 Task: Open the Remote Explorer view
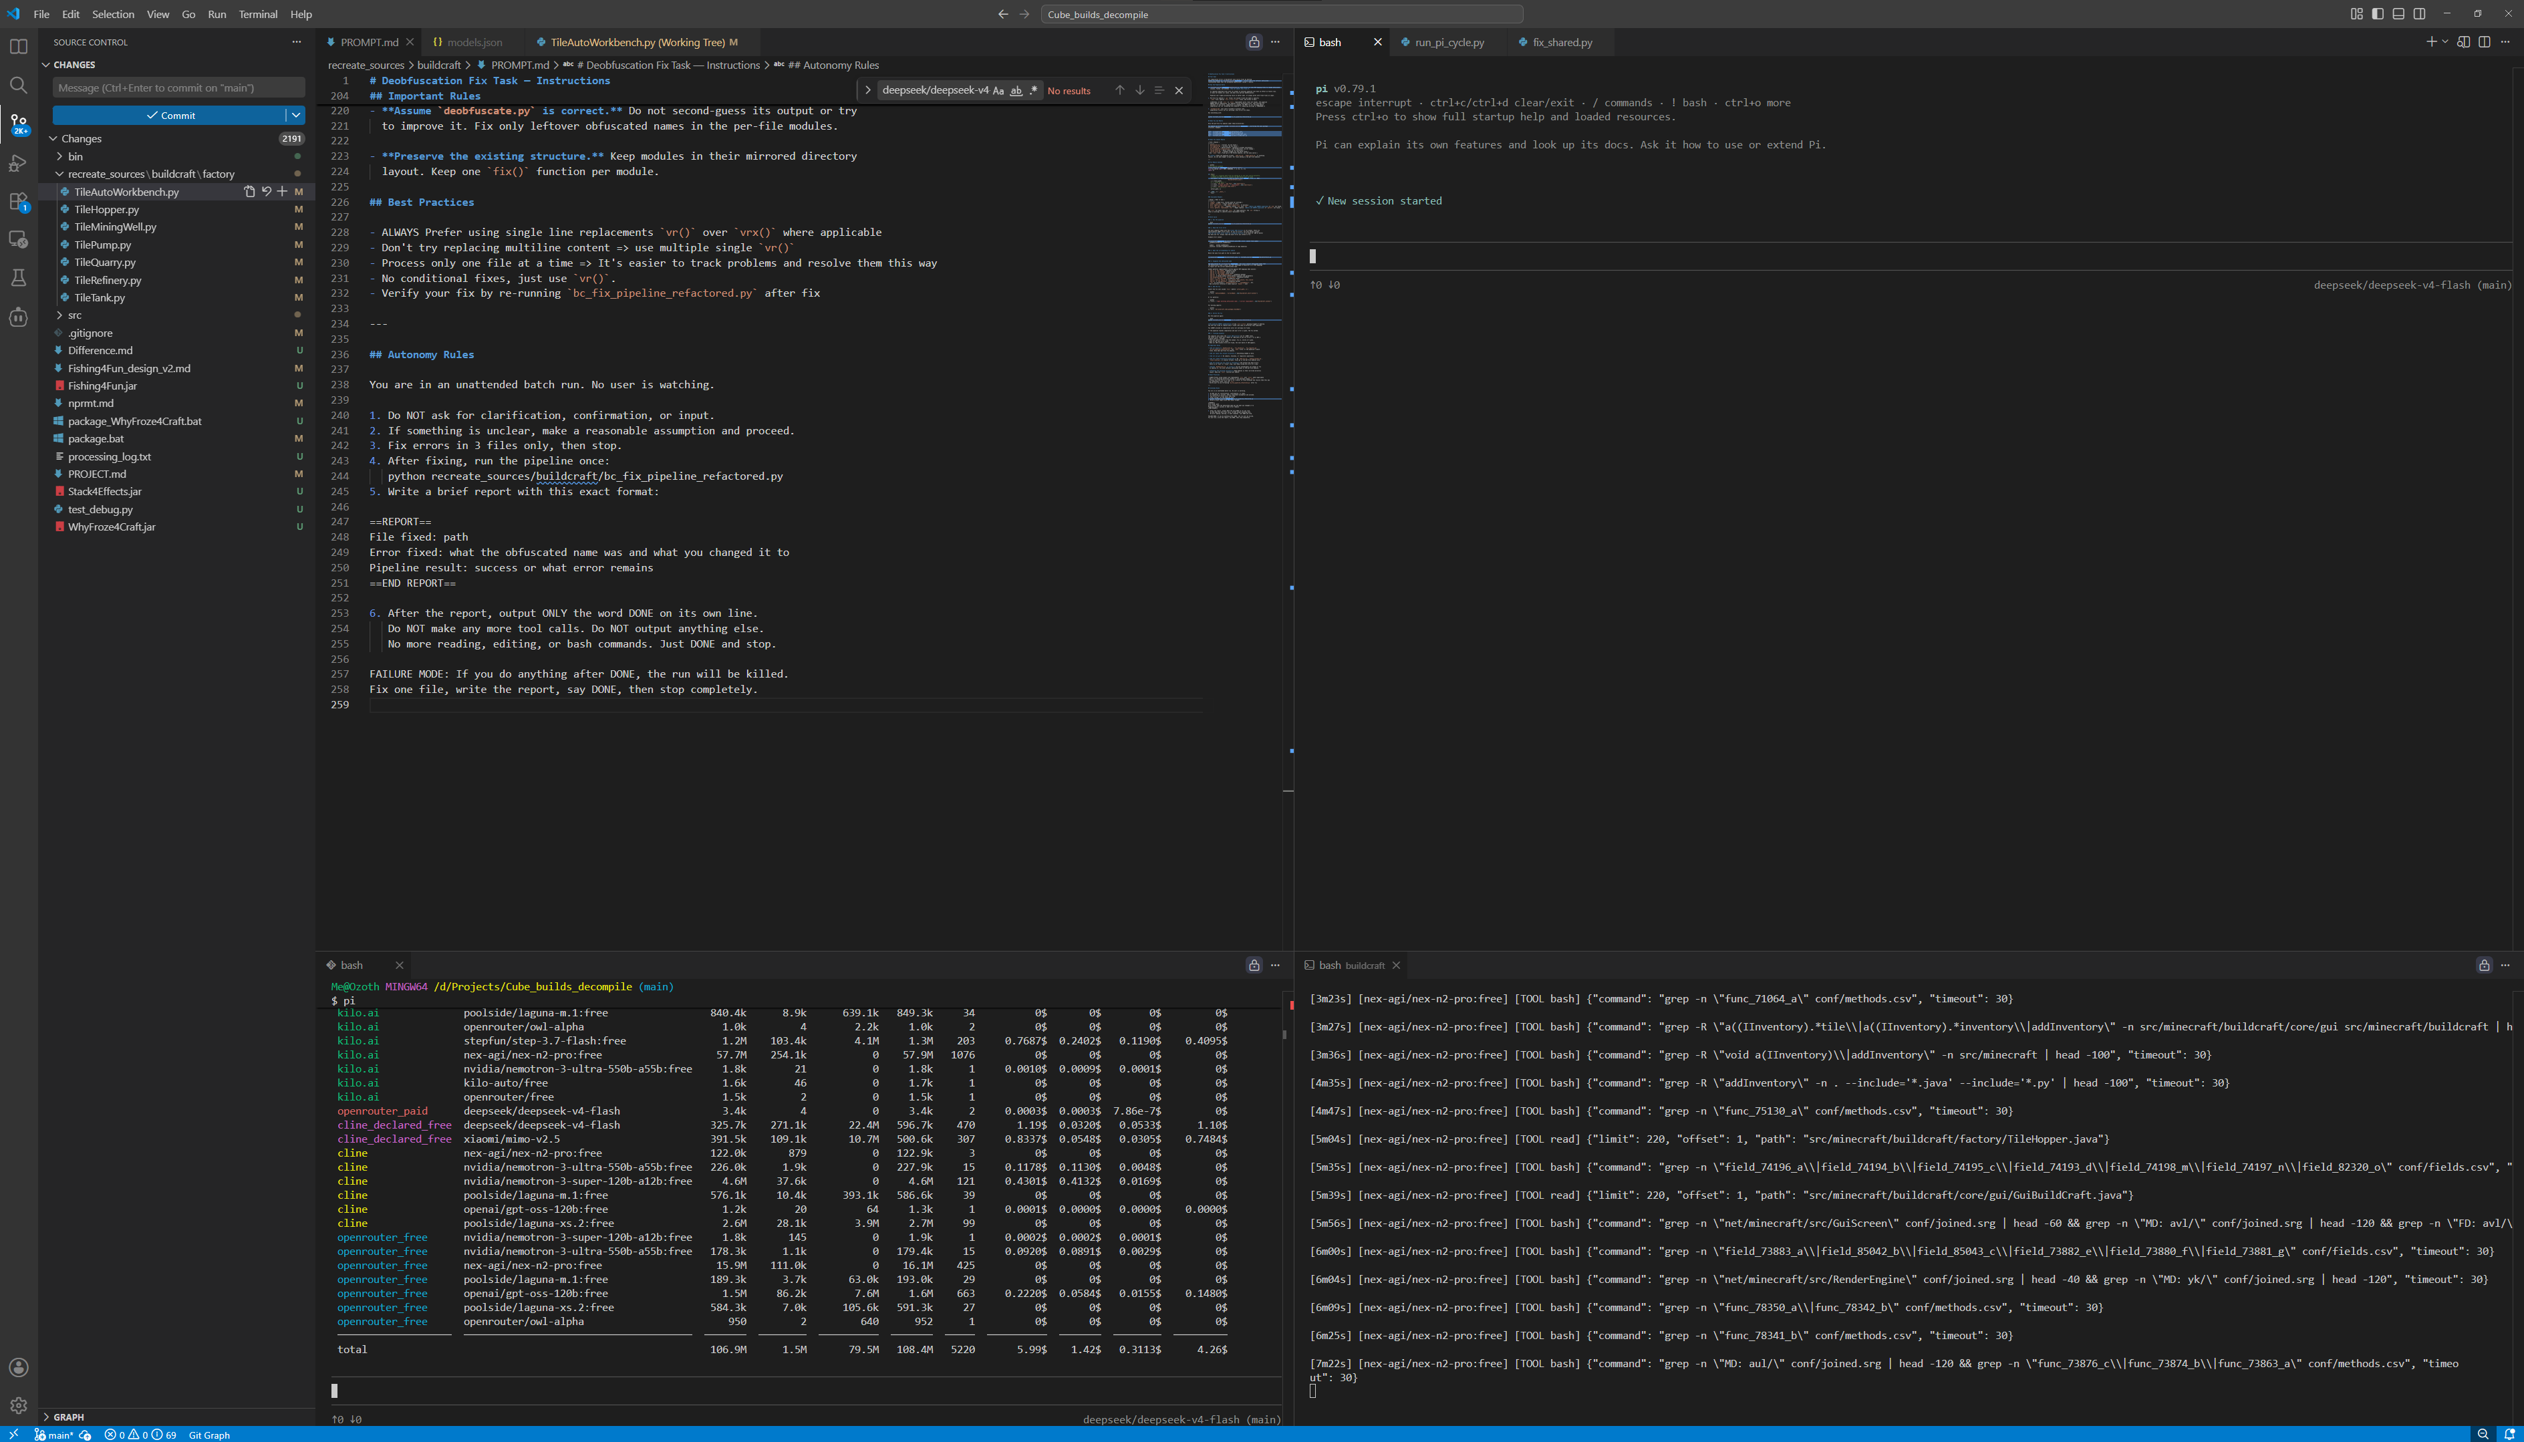click(19, 240)
